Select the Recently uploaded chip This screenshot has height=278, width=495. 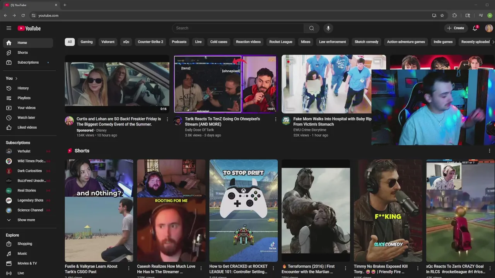coord(475,42)
